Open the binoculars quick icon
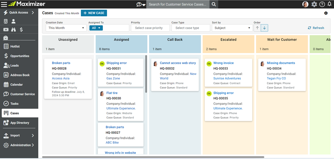The width and height of the screenshot is (334, 159). coord(13,30)
